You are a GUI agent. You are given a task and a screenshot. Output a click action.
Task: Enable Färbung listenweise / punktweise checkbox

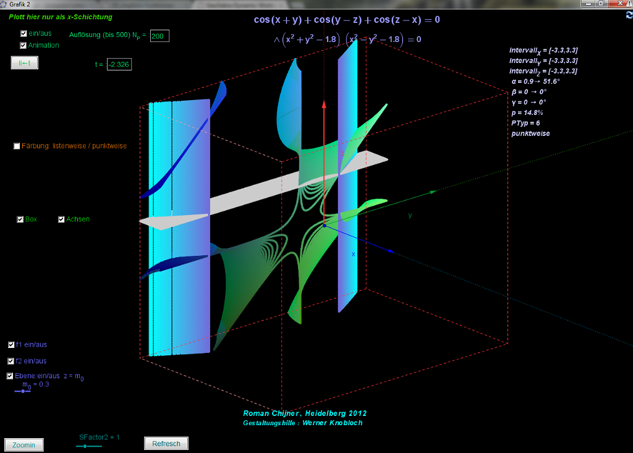[x=17, y=146]
